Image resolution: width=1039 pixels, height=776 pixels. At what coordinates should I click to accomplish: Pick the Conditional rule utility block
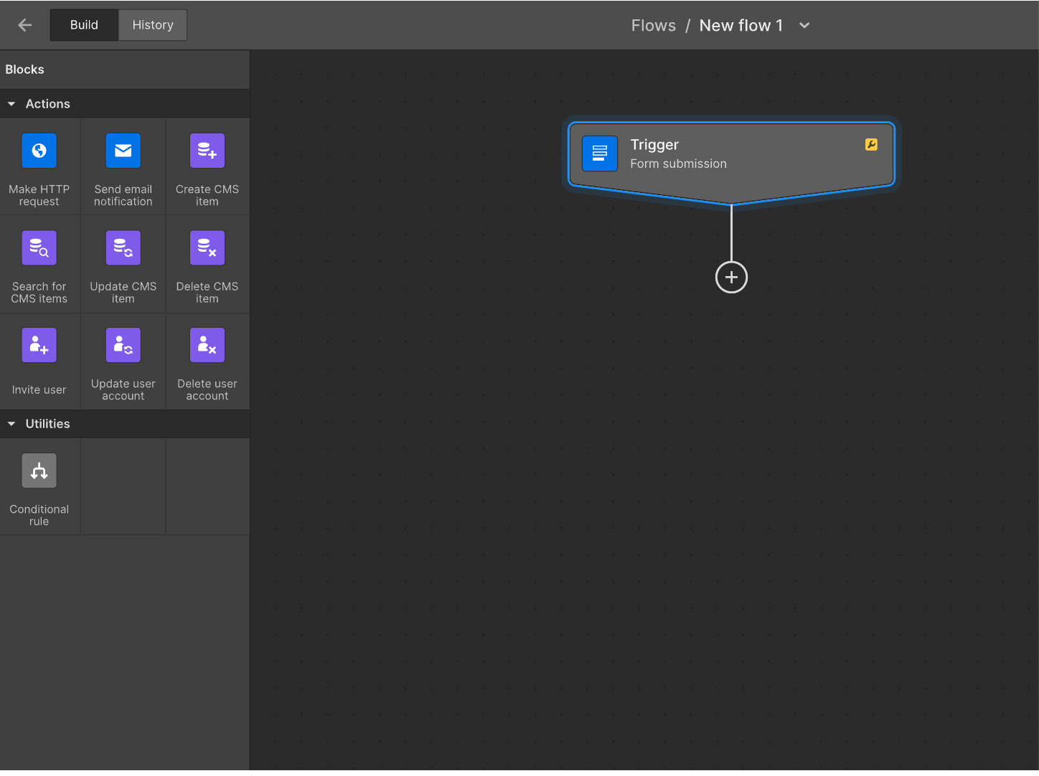pos(39,486)
